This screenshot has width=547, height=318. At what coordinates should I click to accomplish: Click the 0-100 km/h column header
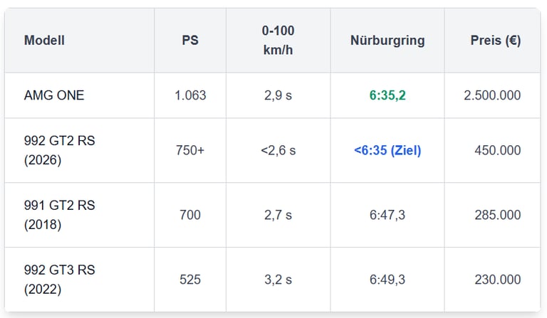[278, 41]
